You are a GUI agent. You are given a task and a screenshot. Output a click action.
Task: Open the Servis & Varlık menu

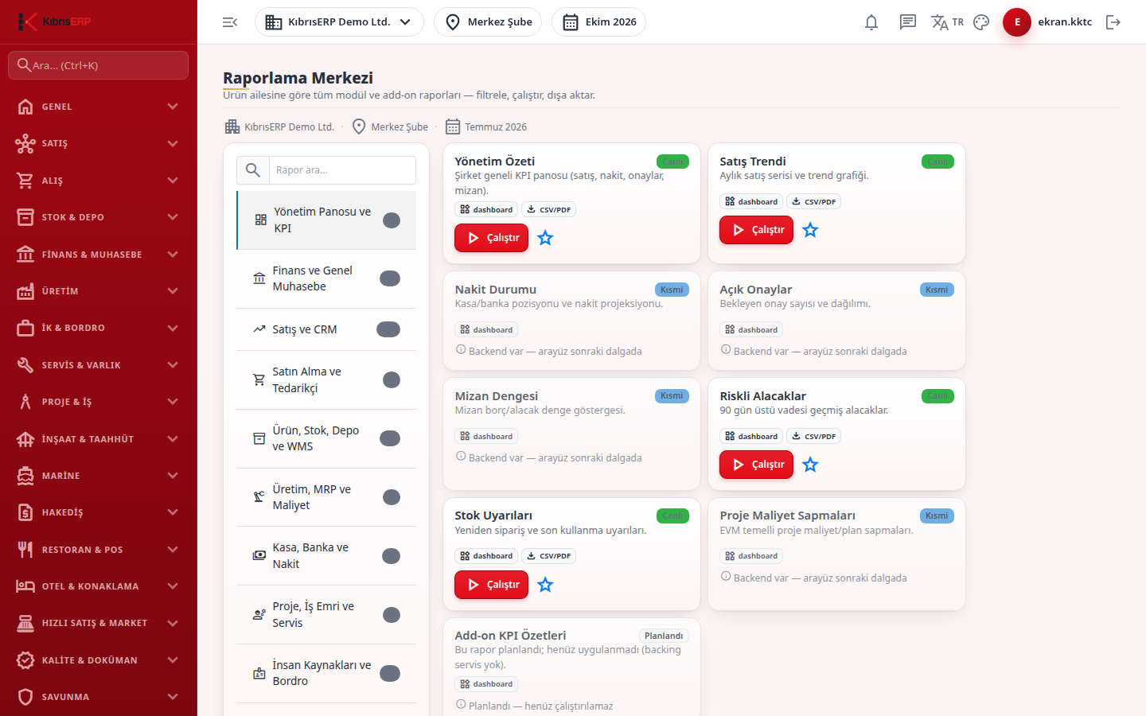pyautogui.click(x=99, y=365)
